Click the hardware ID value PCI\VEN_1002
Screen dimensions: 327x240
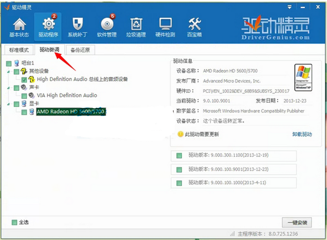tap(246, 91)
